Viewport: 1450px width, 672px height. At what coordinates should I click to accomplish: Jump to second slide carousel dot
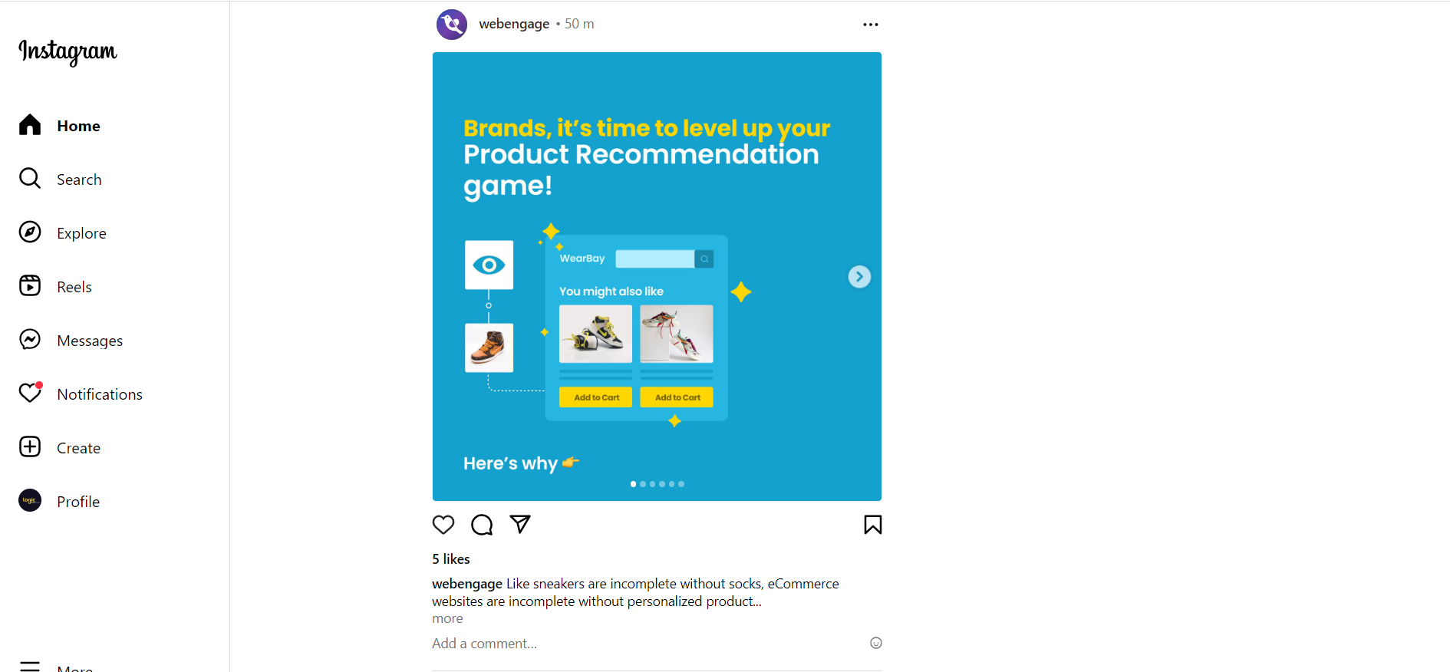point(643,484)
